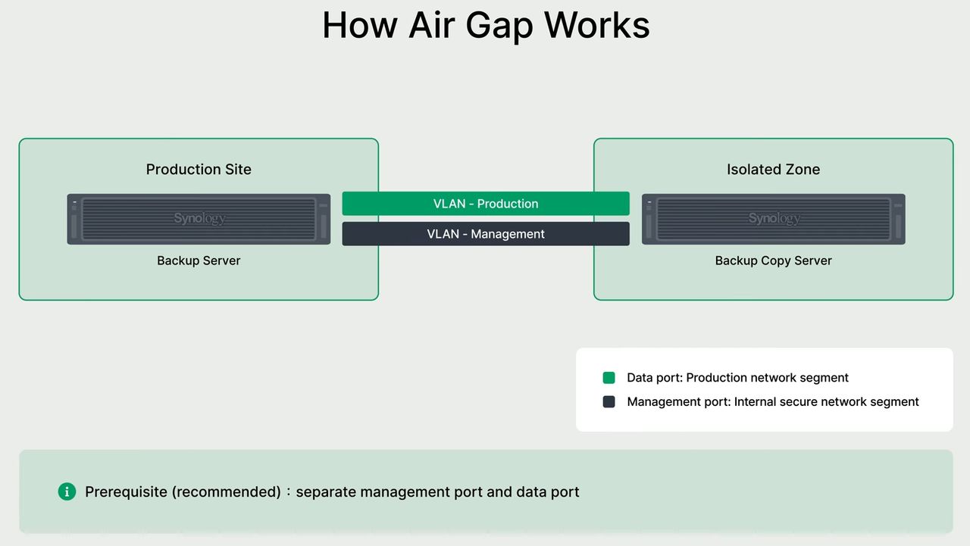970x546 pixels.
Task: Click 'Data port: Production network segment' legend text
Action: coord(737,378)
